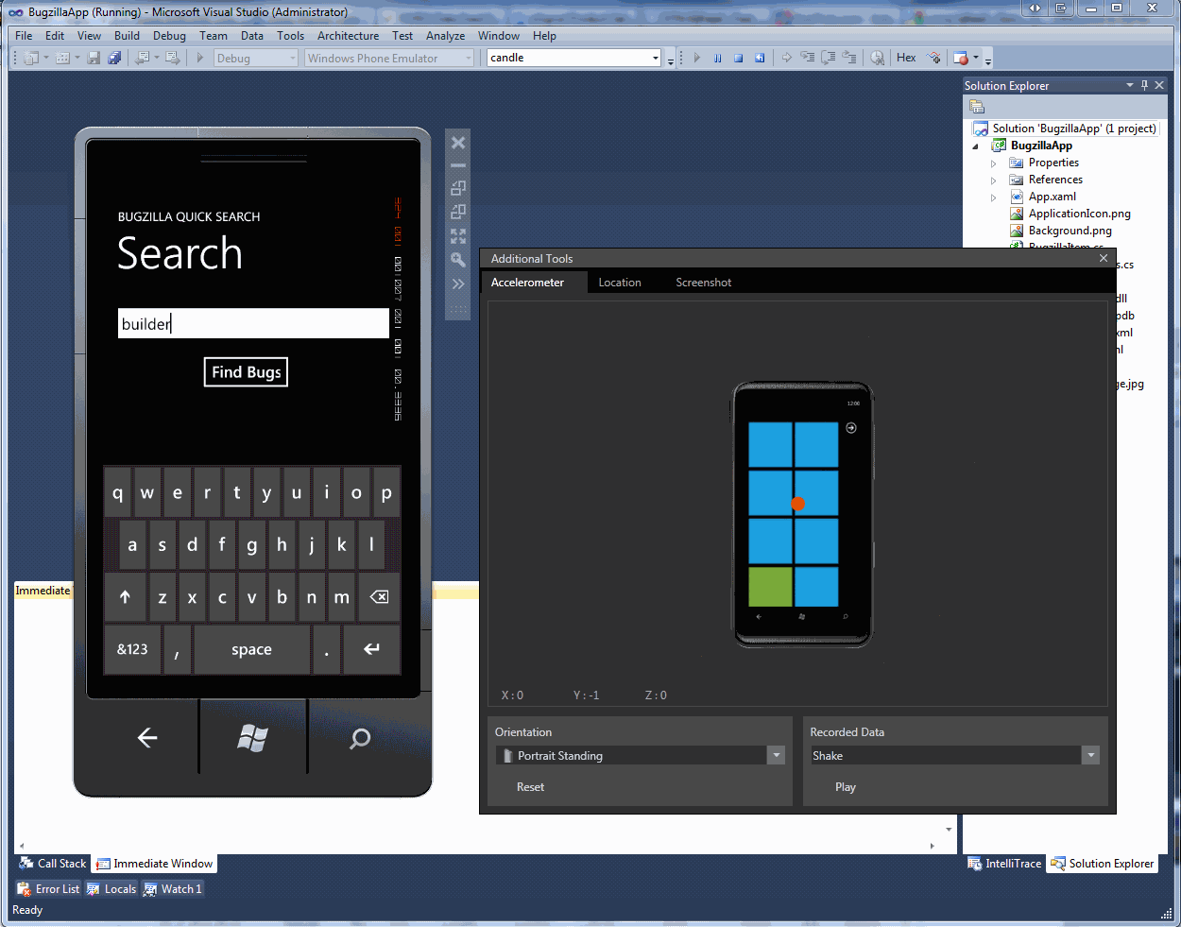
Task: Tap the phone's Windows Start button
Action: pos(252,738)
